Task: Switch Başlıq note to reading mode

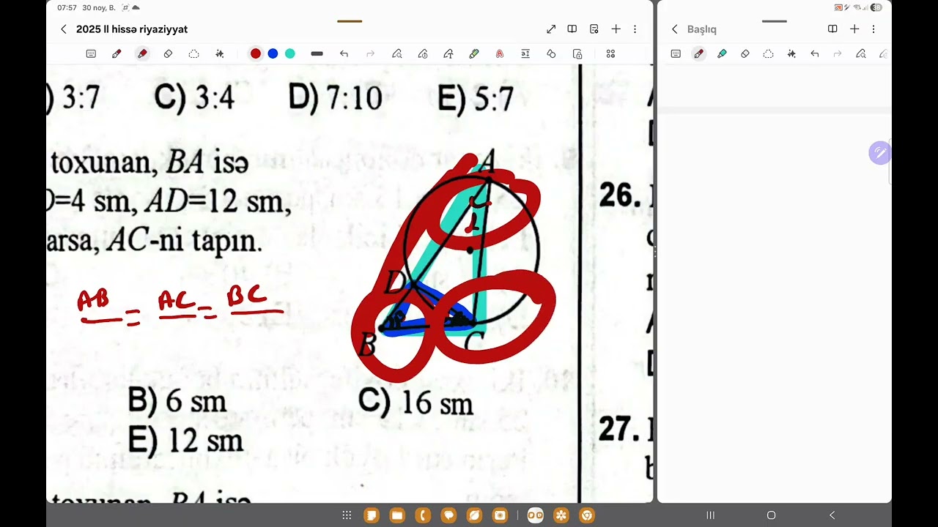Action: pos(832,29)
